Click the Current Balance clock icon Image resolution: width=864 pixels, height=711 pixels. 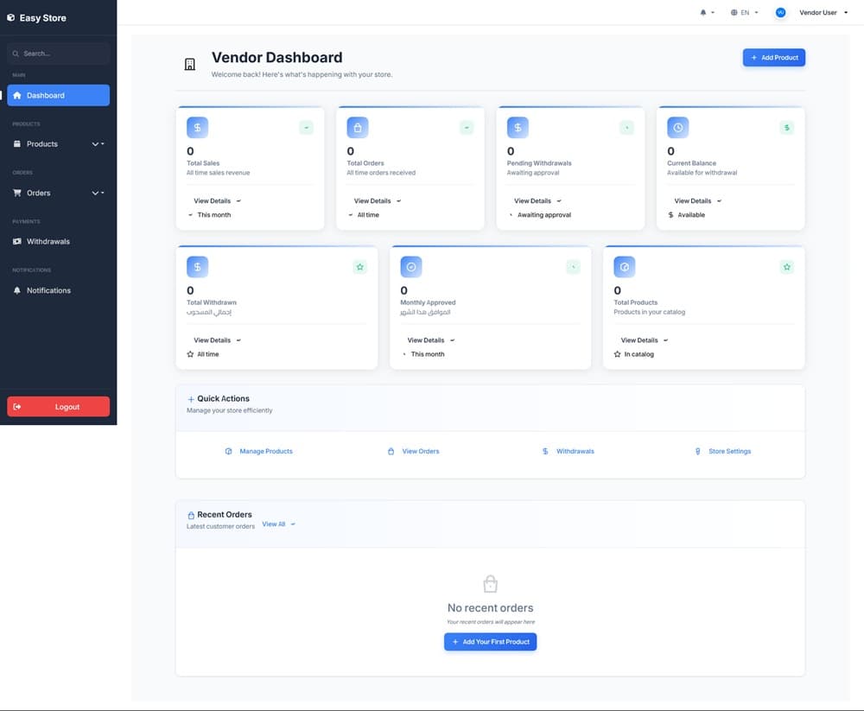click(x=678, y=128)
